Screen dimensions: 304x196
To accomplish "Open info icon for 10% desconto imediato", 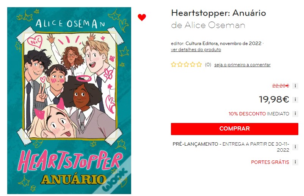I will (295, 114).
